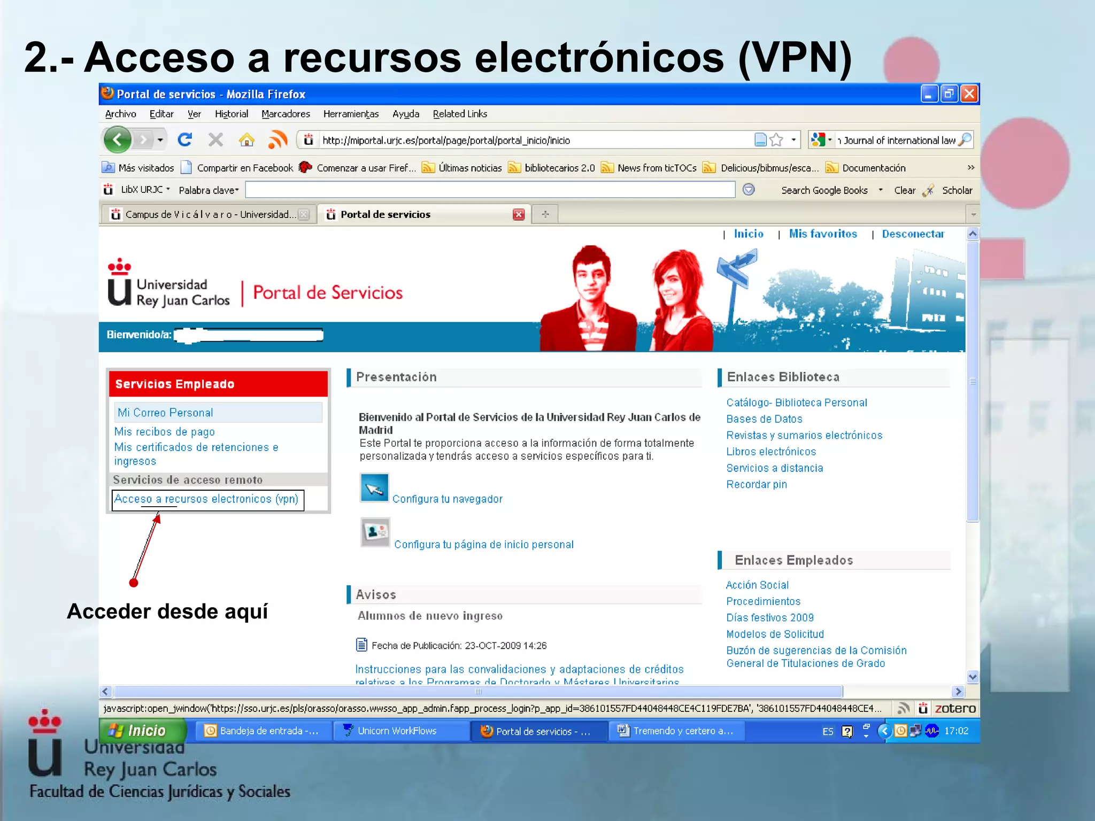Open the Related Links menu
The image size is (1095, 821).
[x=460, y=114]
